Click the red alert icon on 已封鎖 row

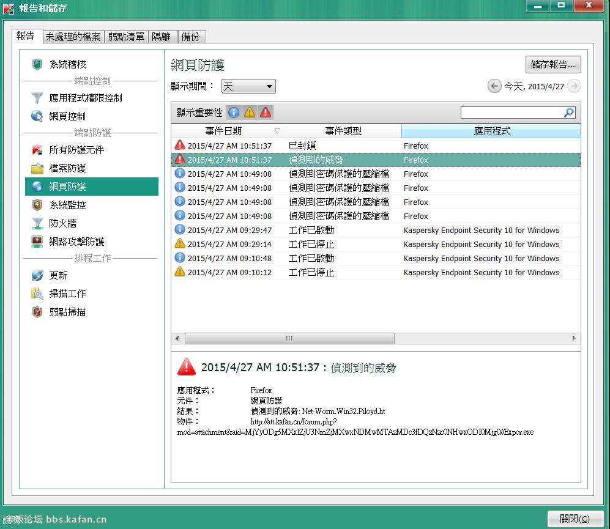(x=180, y=145)
